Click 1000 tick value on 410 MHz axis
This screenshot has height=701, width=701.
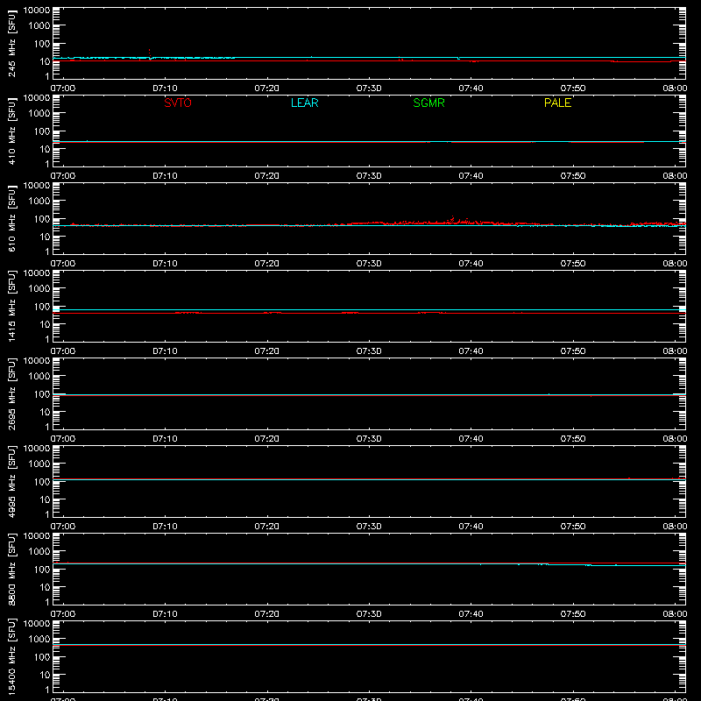[x=39, y=114]
